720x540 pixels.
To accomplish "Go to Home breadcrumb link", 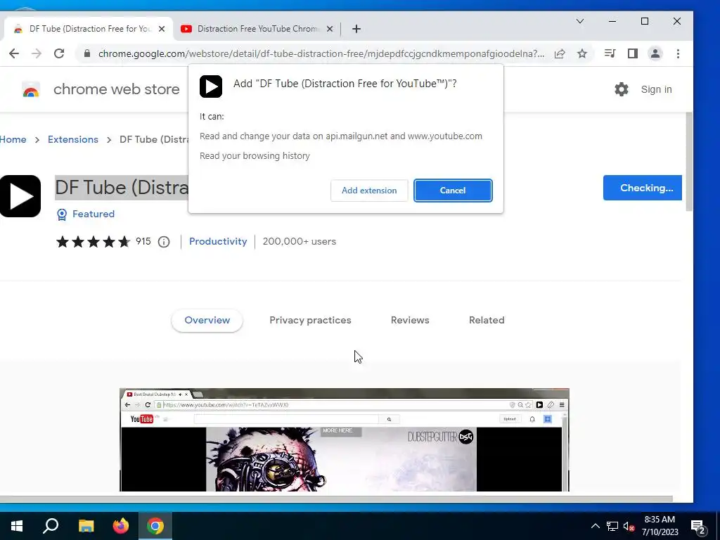I will [13, 139].
